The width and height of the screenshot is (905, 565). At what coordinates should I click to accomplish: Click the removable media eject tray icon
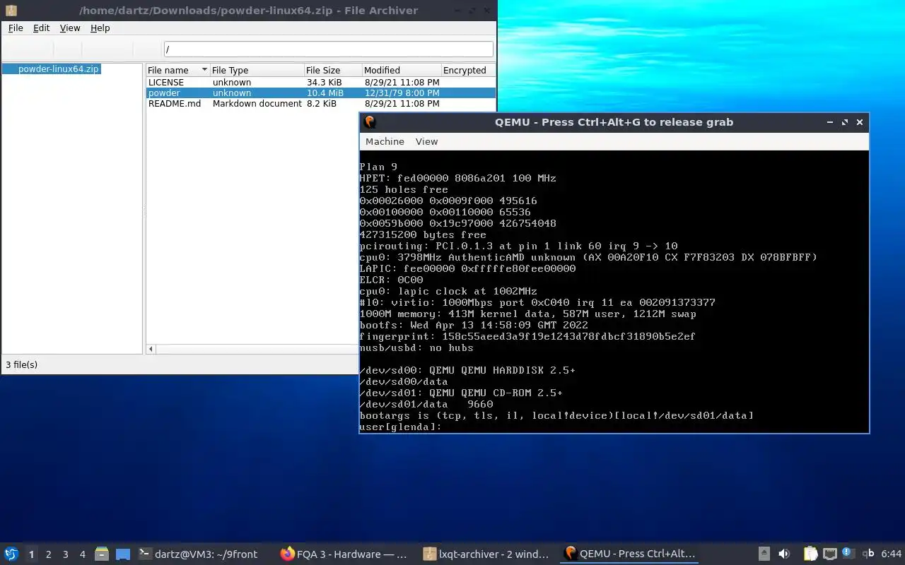pos(764,554)
